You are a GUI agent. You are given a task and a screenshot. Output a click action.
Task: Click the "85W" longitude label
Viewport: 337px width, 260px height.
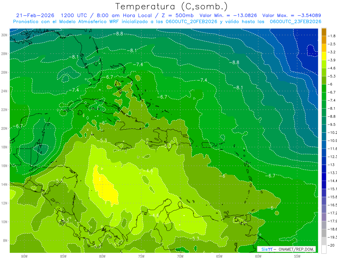coord(63,256)
